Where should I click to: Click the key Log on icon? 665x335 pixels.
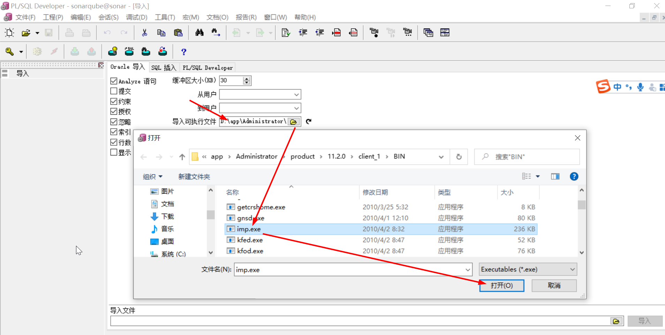click(x=9, y=52)
